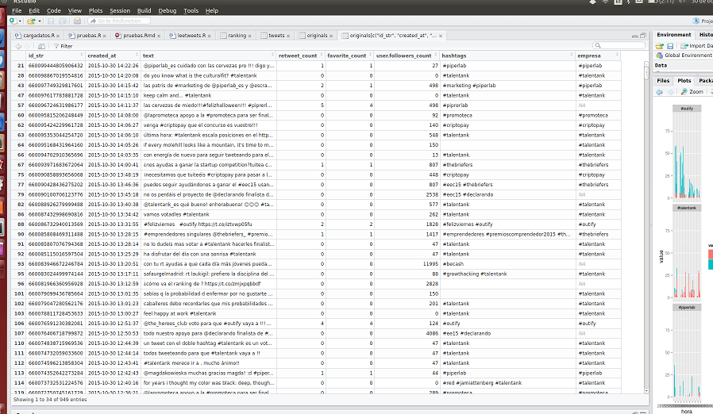713x414 pixels.
Task: Open the Tools menu
Action: pos(191,10)
